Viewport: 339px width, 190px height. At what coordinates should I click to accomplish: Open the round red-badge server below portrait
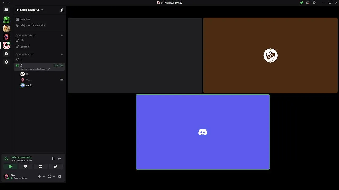pyautogui.click(x=6, y=37)
